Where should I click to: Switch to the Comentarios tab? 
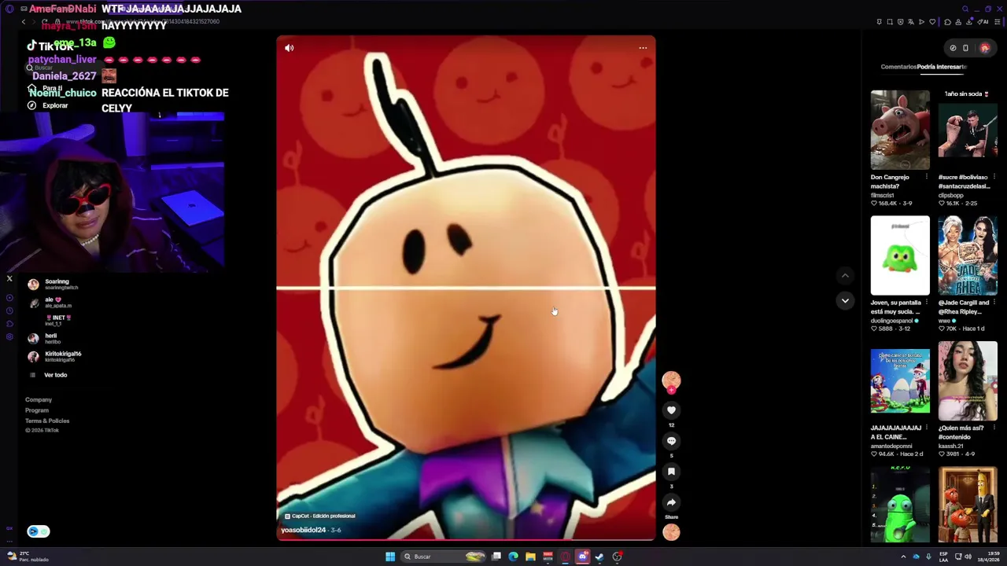(x=898, y=67)
